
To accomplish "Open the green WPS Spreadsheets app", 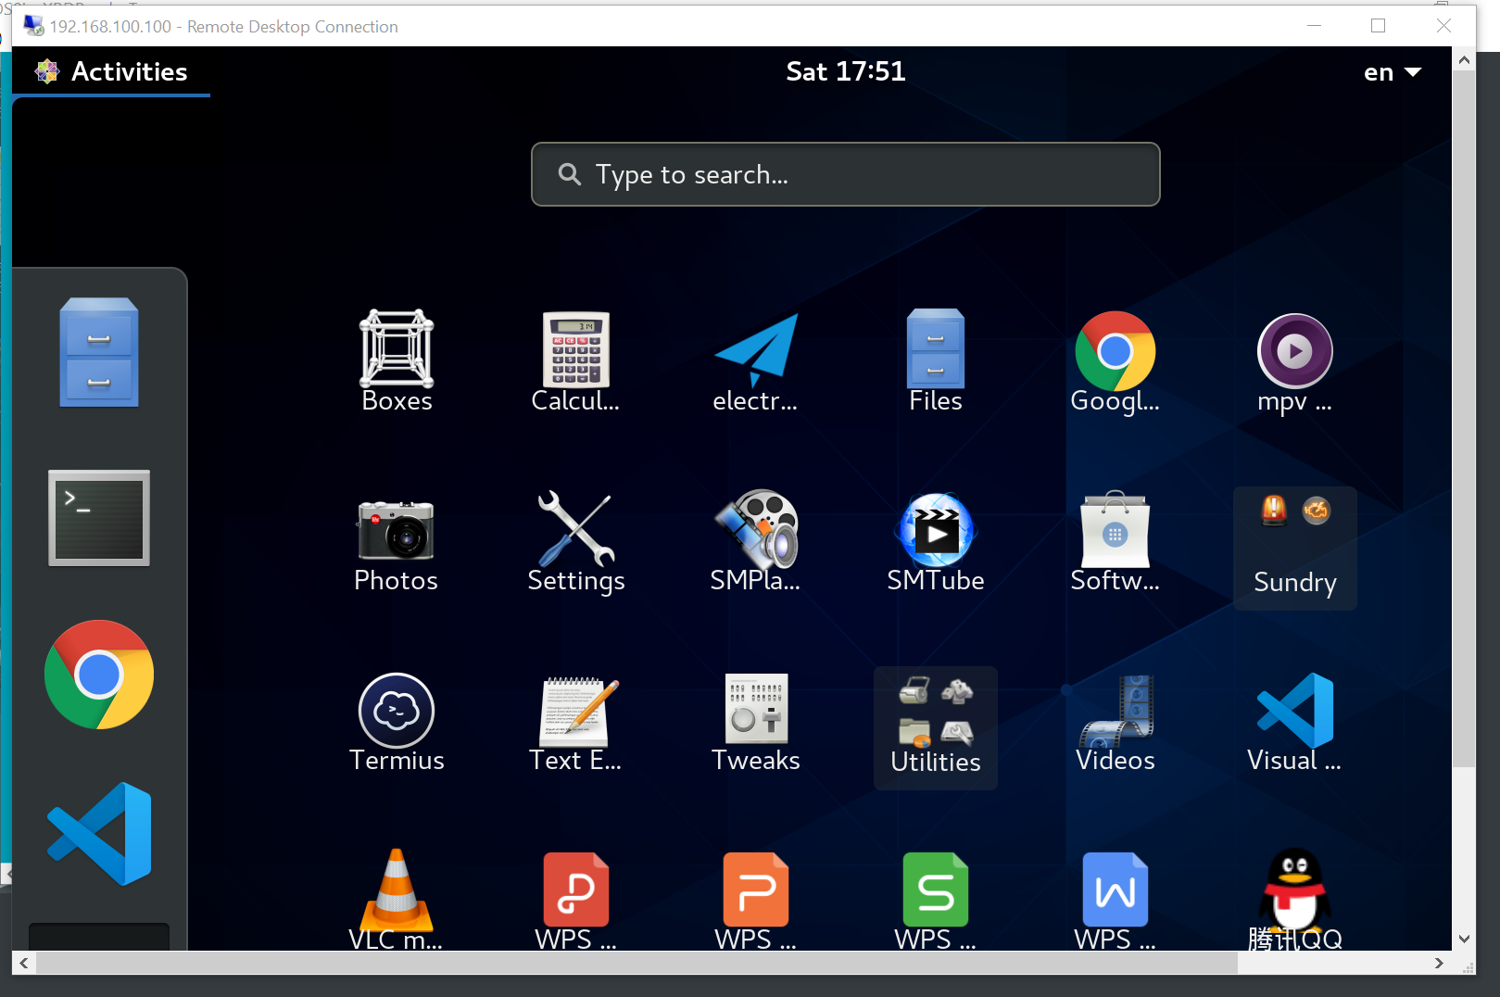I will [x=935, y=899].
